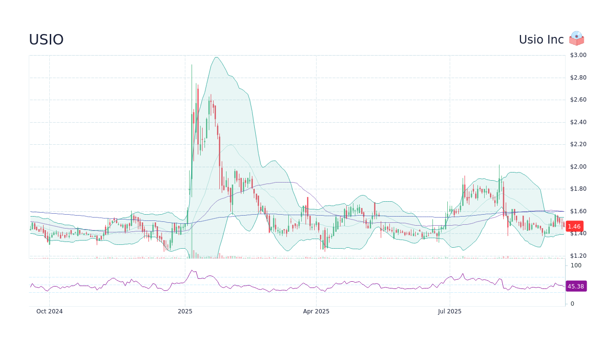Open the Usio Inc company name link
Viewport: 613px width, 345px height.
pyautogui.click(x=540, y=39)
